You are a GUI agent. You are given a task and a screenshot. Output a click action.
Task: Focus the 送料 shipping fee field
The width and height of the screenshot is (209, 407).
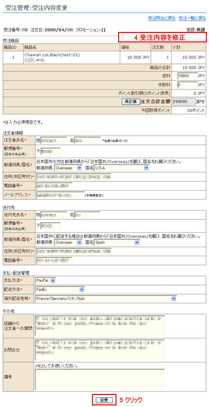pos(188,76)
